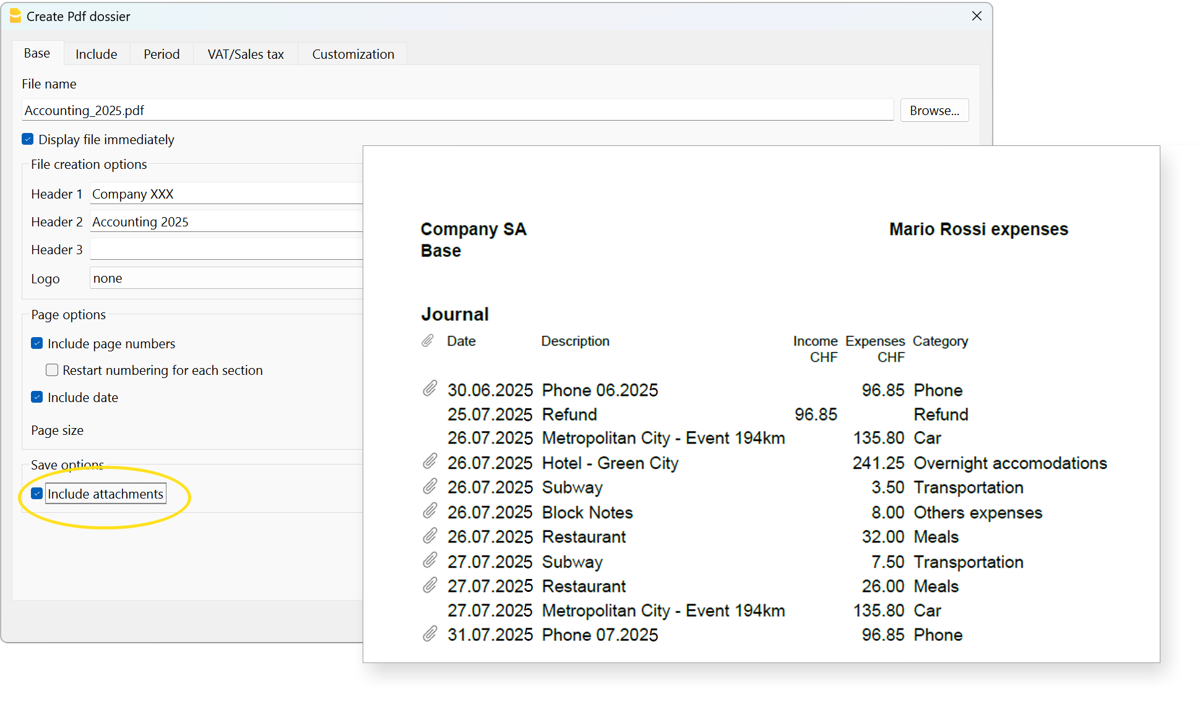Uncheck Display file immediately checkbox

pyautogui.click(x=28, y=139)
